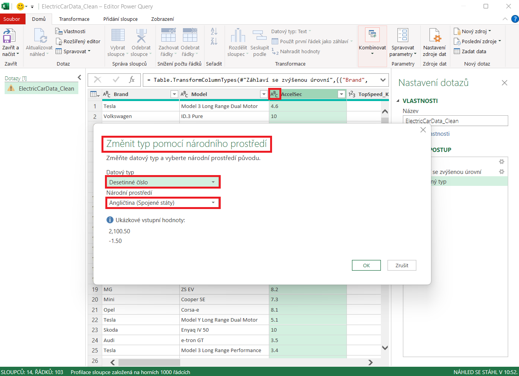Click the Enyaq iV 50 cell

pos(224,330)
